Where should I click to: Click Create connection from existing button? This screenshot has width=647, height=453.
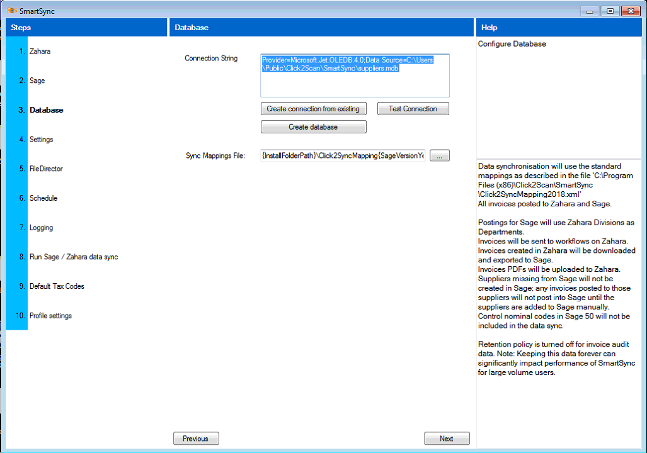[x=314, y=109]
